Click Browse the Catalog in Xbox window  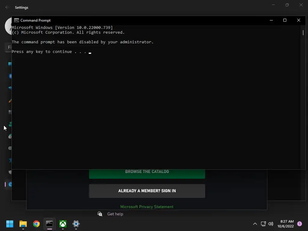(147, 174)
